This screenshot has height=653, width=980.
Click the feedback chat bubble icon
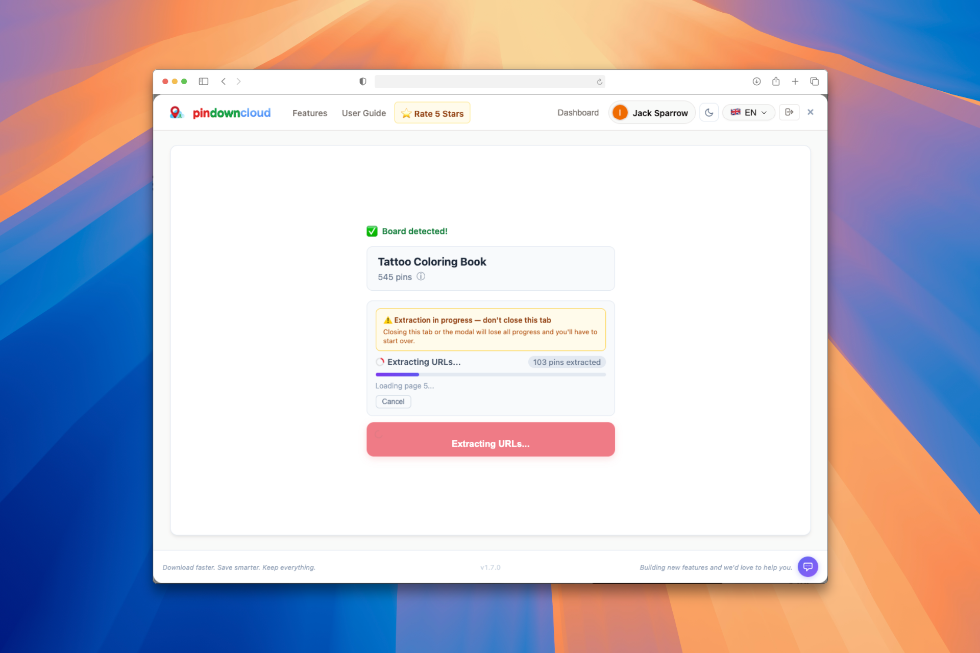(807, 567)
